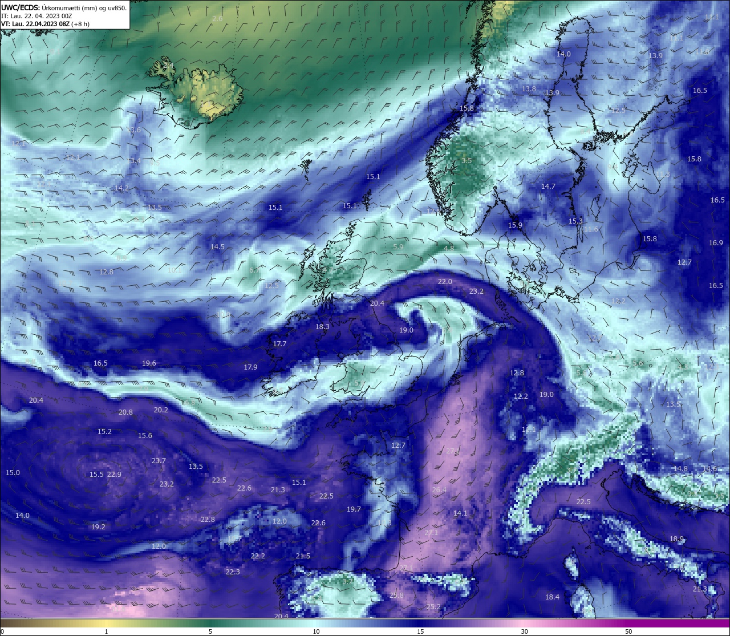Click the '25.2' value on the map
Screen dimensions: 730x636
[x=433, y=607]
